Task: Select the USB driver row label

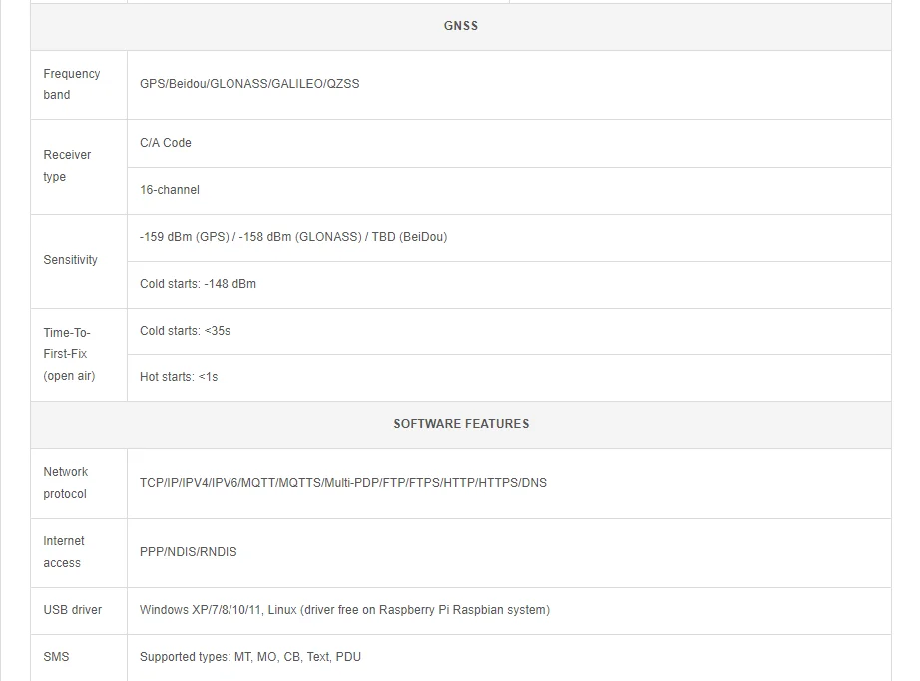Action: [x=72, y=610]
